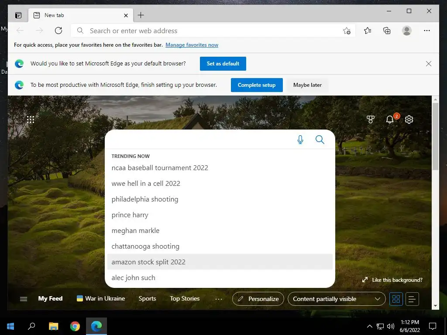Show hidden system tray icons
The height and width of the screenshot is (335, 447).
click(x=369, y=326)
